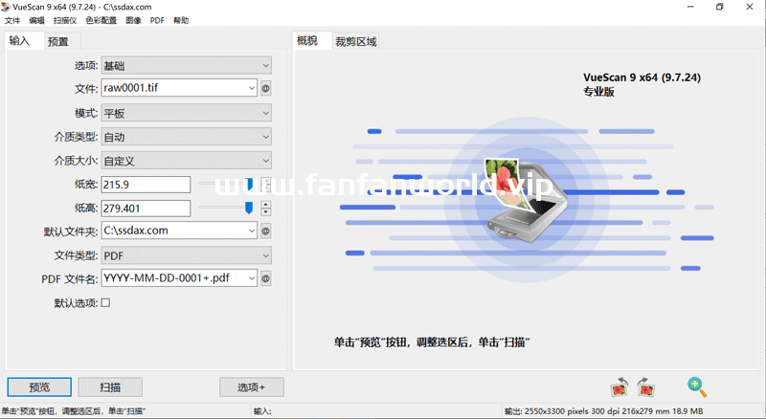This screenshot has height=419, width=766.
Task: Click the @ button beside PDF 文件名 field
Action: [265, 278]
